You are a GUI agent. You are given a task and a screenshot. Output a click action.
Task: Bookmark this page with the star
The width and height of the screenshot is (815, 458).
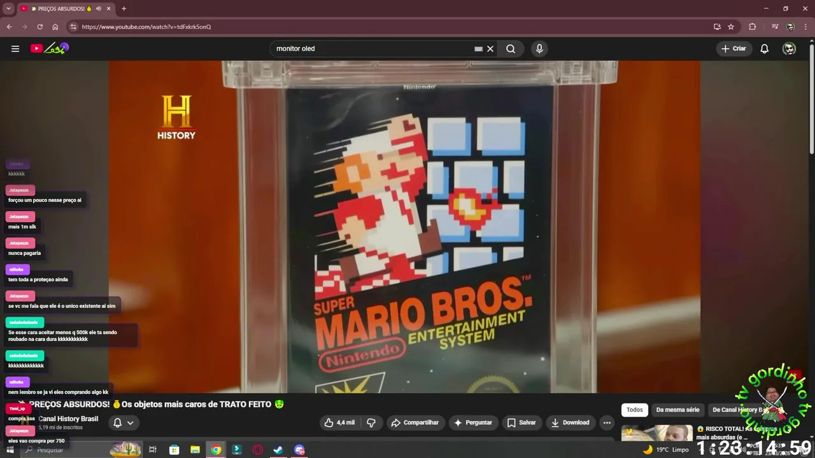pos(731,27)
